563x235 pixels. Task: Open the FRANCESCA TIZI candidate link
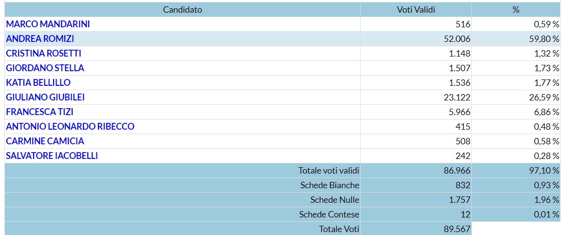click(39, 112)
